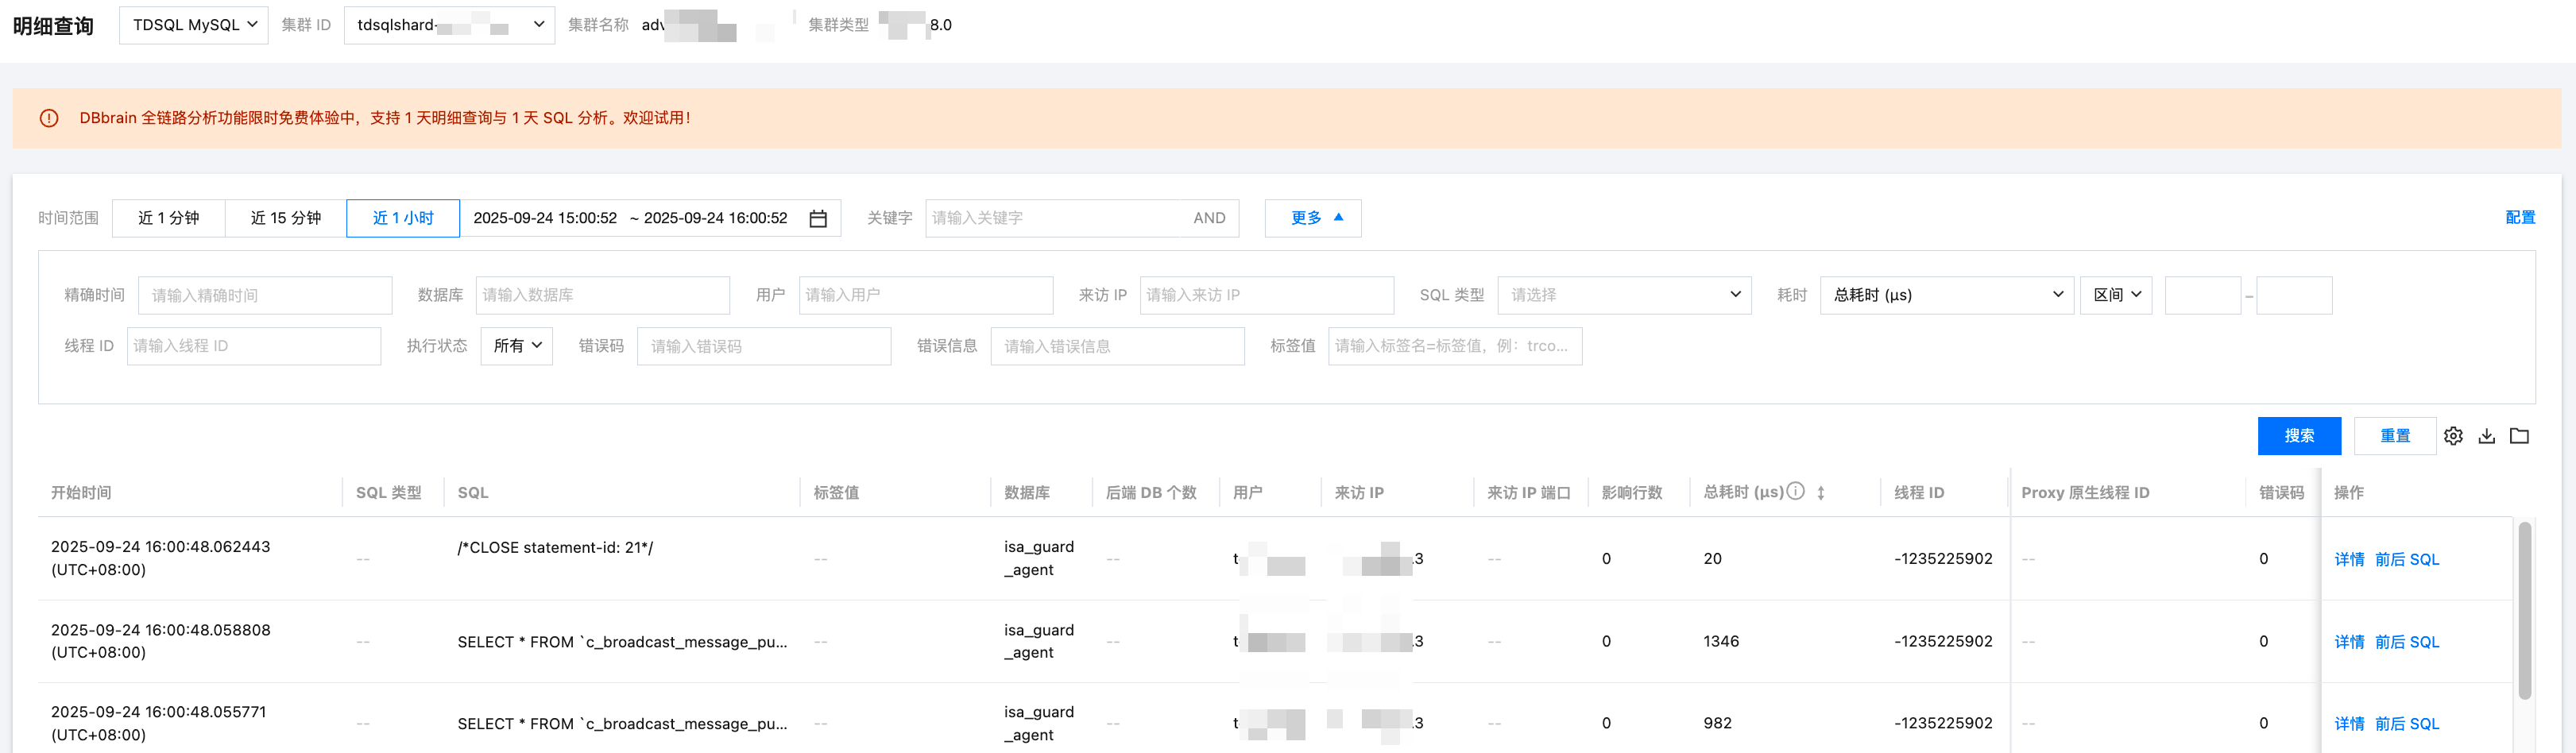The height and width of the screenshot is (753, 2576).
Task: Sort by total time column arrows
Action: (x=1821, y=493)
